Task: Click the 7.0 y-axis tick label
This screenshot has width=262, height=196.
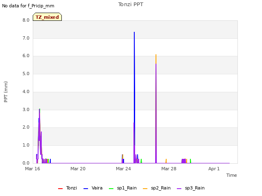Action: pyautogui.click(x=26, y=38)
